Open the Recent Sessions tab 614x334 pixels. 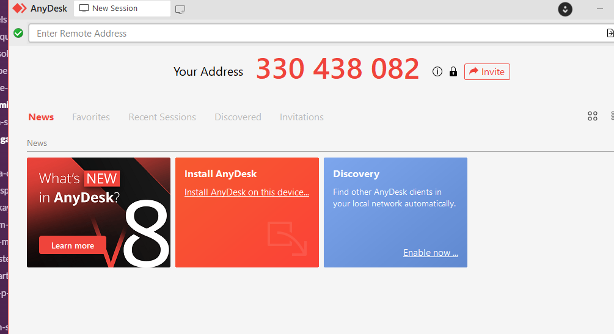tap(162, 117)
